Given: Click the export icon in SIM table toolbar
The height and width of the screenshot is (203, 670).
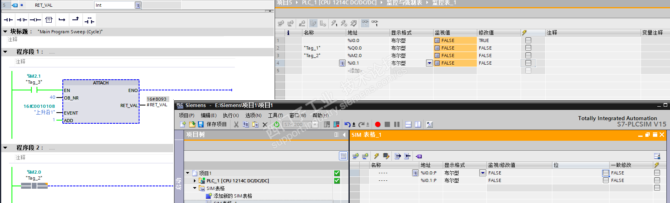Looking at the screenshot, I should point(398,156).
